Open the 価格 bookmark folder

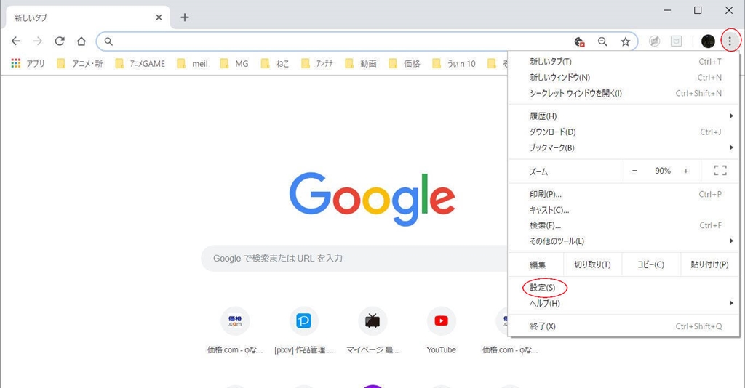point(405,63)
